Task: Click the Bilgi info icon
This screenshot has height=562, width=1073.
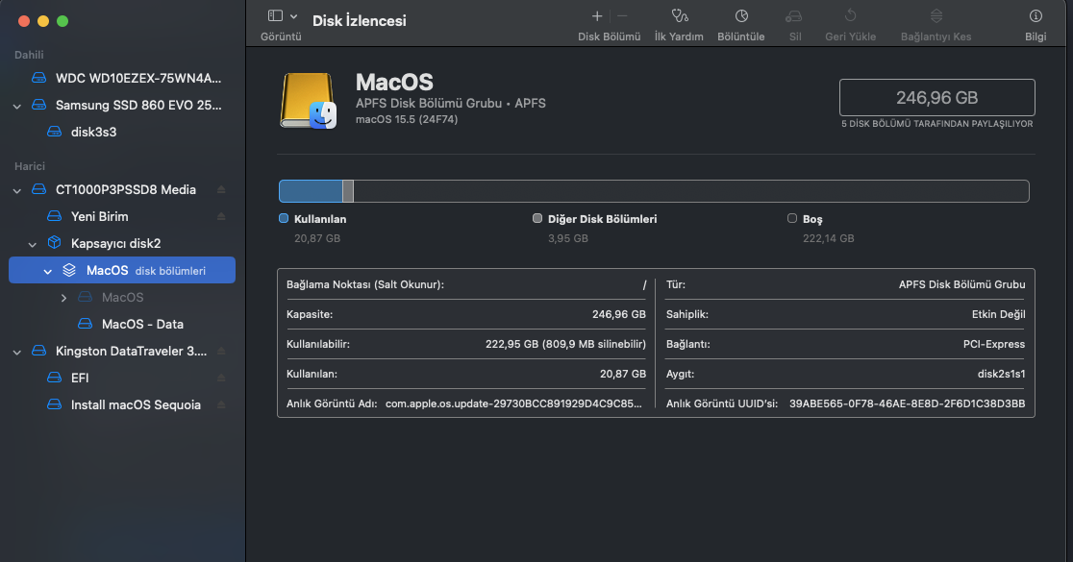Action: point(1036,16)
